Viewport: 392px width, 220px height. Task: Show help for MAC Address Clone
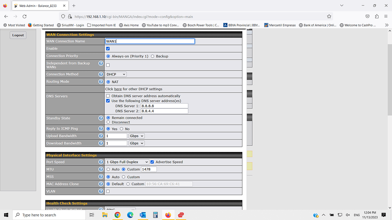101,184
